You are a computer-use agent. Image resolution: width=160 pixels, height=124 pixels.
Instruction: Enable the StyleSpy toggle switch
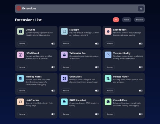(97, 44)
